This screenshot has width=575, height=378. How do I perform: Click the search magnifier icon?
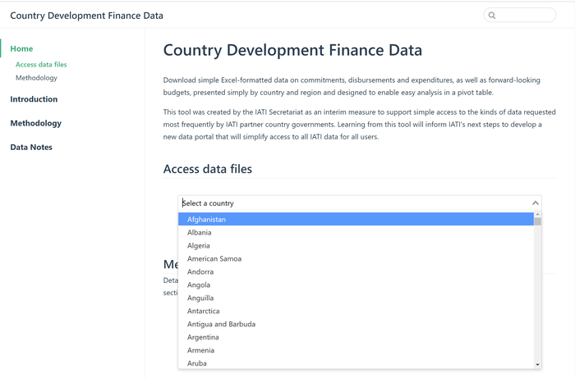coord(492,16)
